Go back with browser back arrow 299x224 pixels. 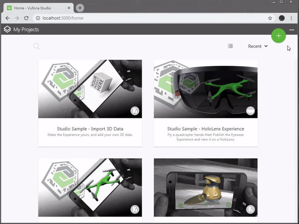[7, 18]
